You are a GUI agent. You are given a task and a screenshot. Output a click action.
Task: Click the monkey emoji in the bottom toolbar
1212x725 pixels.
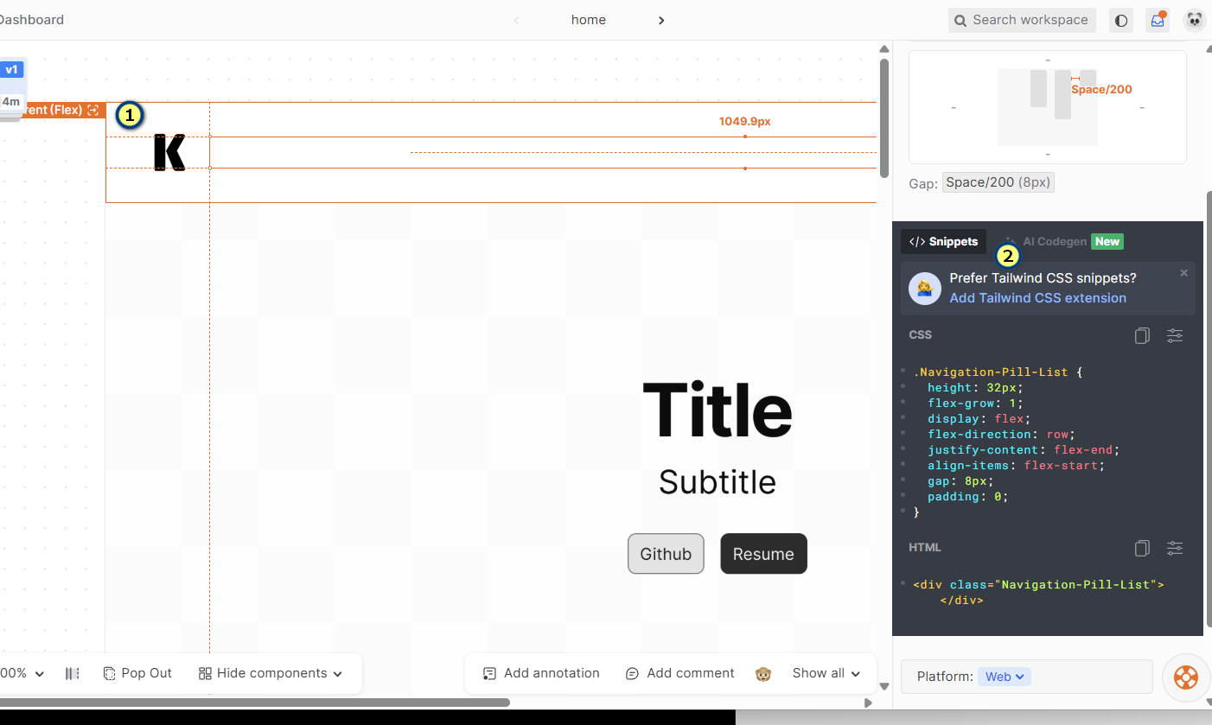click(x=763, y=674)
